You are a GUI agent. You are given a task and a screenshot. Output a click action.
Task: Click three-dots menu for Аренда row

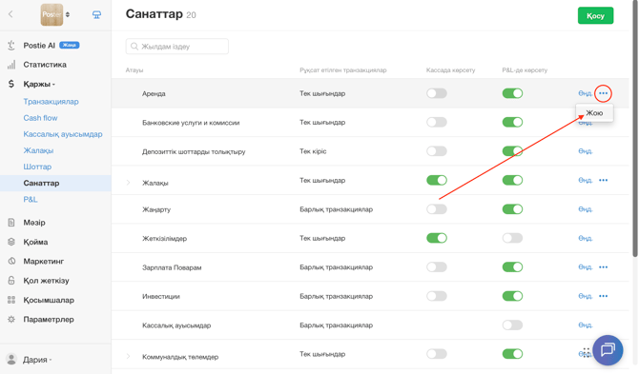coord(603,93)
